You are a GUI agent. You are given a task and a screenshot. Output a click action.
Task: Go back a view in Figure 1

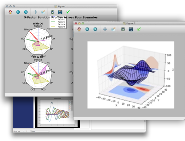pos(18,12)
